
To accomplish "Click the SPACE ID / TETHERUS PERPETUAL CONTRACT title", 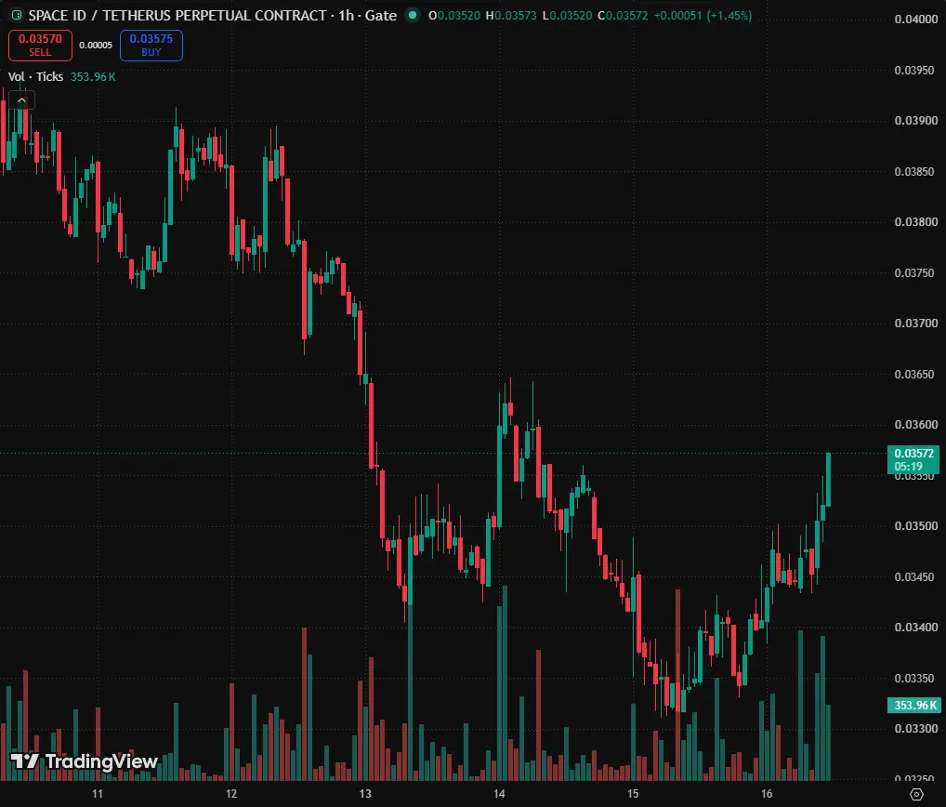I will click(x=177, y=15).
